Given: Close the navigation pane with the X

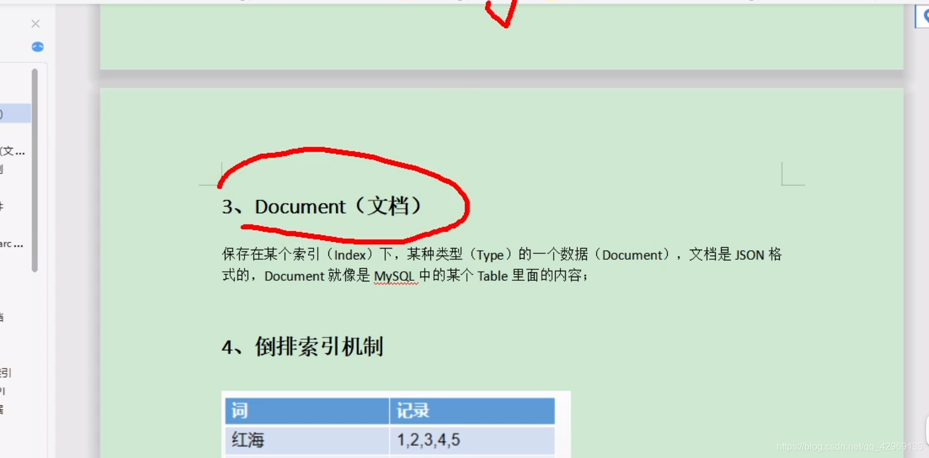Looking at the screenshot, I should click(35, 24).
